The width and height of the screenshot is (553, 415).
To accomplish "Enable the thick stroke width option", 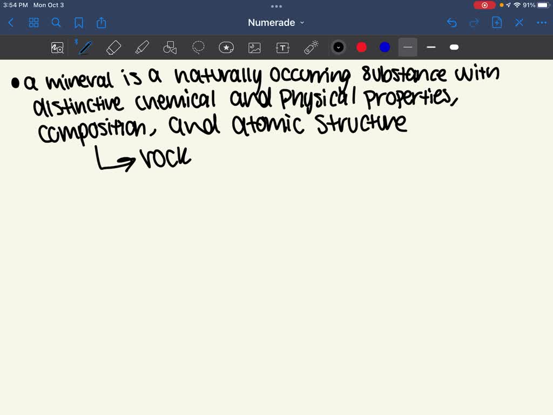I will tap(454, 47).
